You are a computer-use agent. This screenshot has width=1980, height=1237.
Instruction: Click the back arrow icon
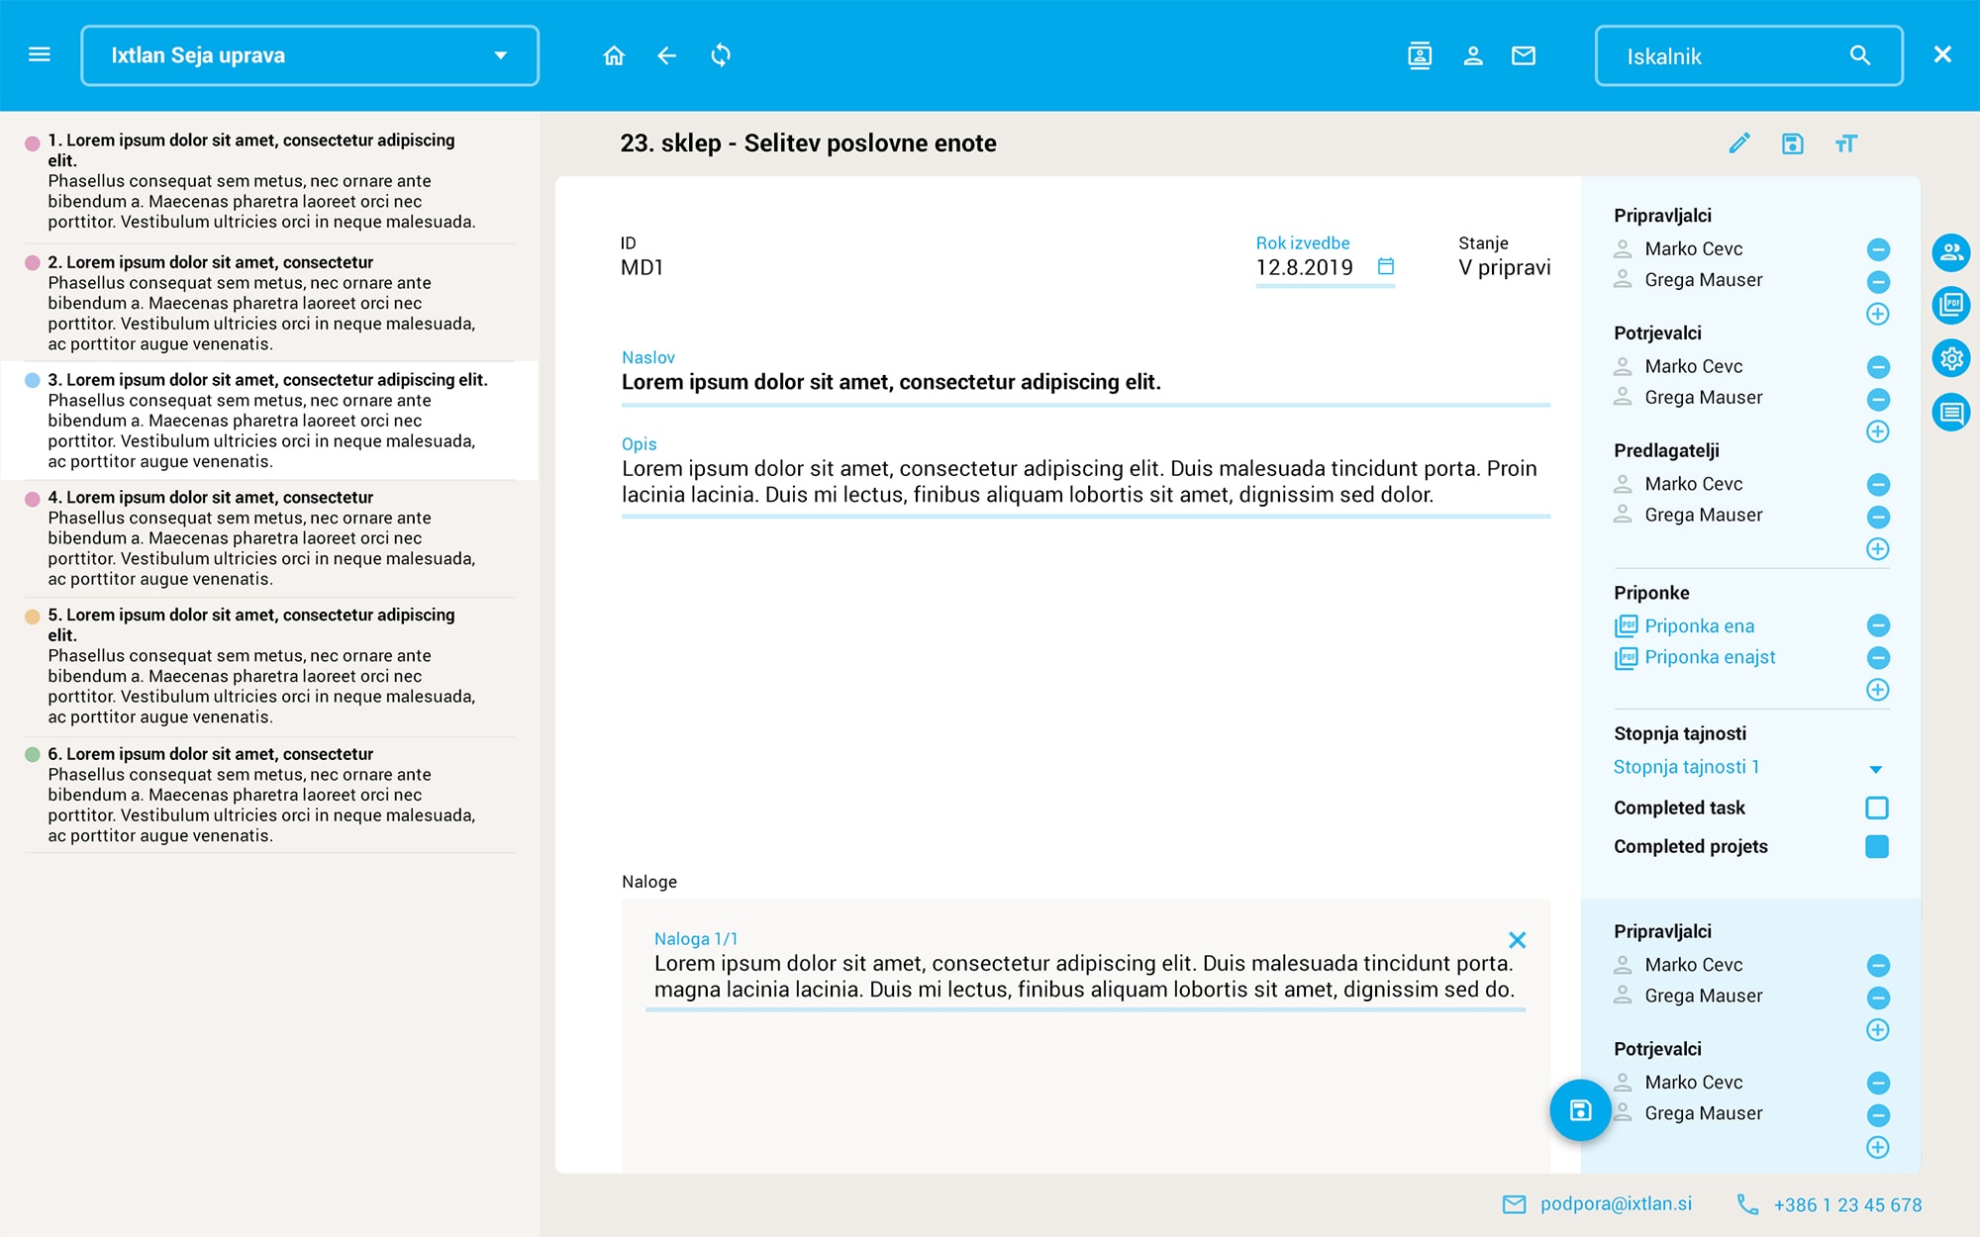tap(667, 55)
